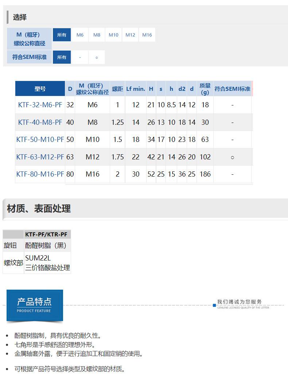
Task: Click the 质量 (g) column header
Action: (205, 89)
